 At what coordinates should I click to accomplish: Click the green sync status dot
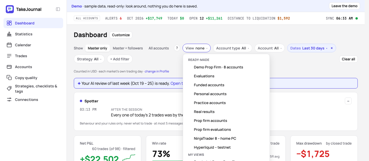(357, 18)
